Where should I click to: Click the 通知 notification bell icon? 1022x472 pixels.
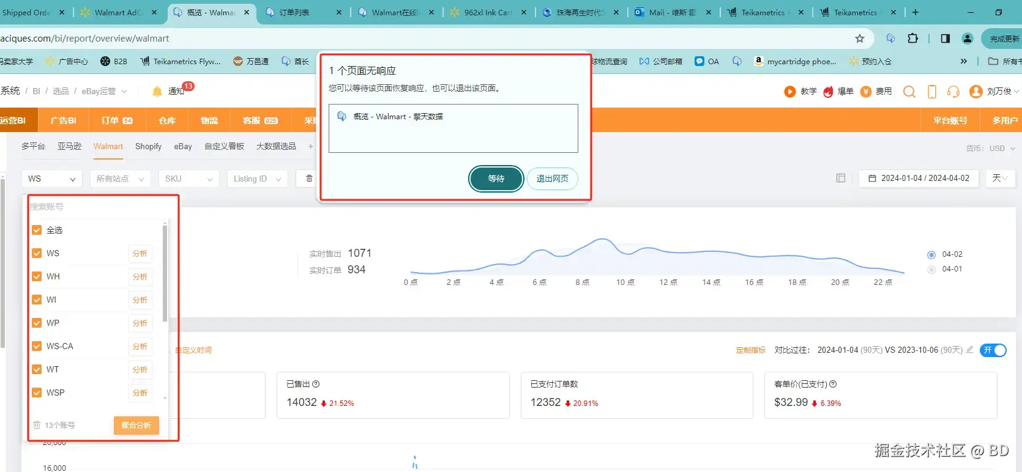click(x=157, y=91)
